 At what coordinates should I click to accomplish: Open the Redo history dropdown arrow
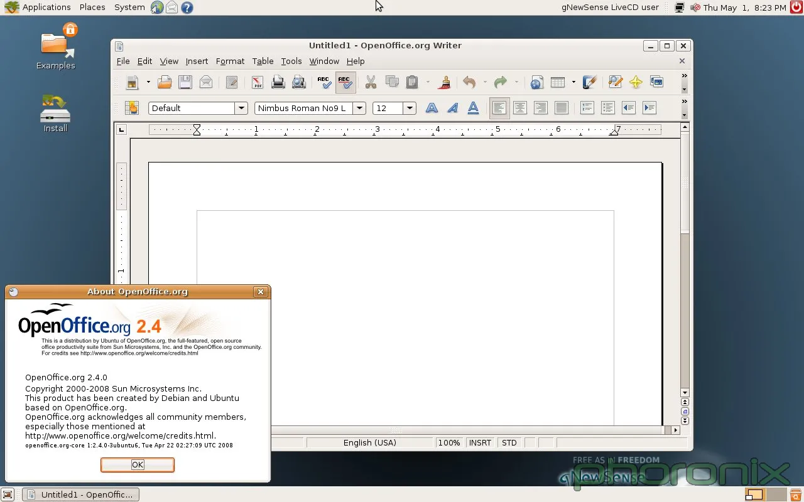click(x=516, y=82)
